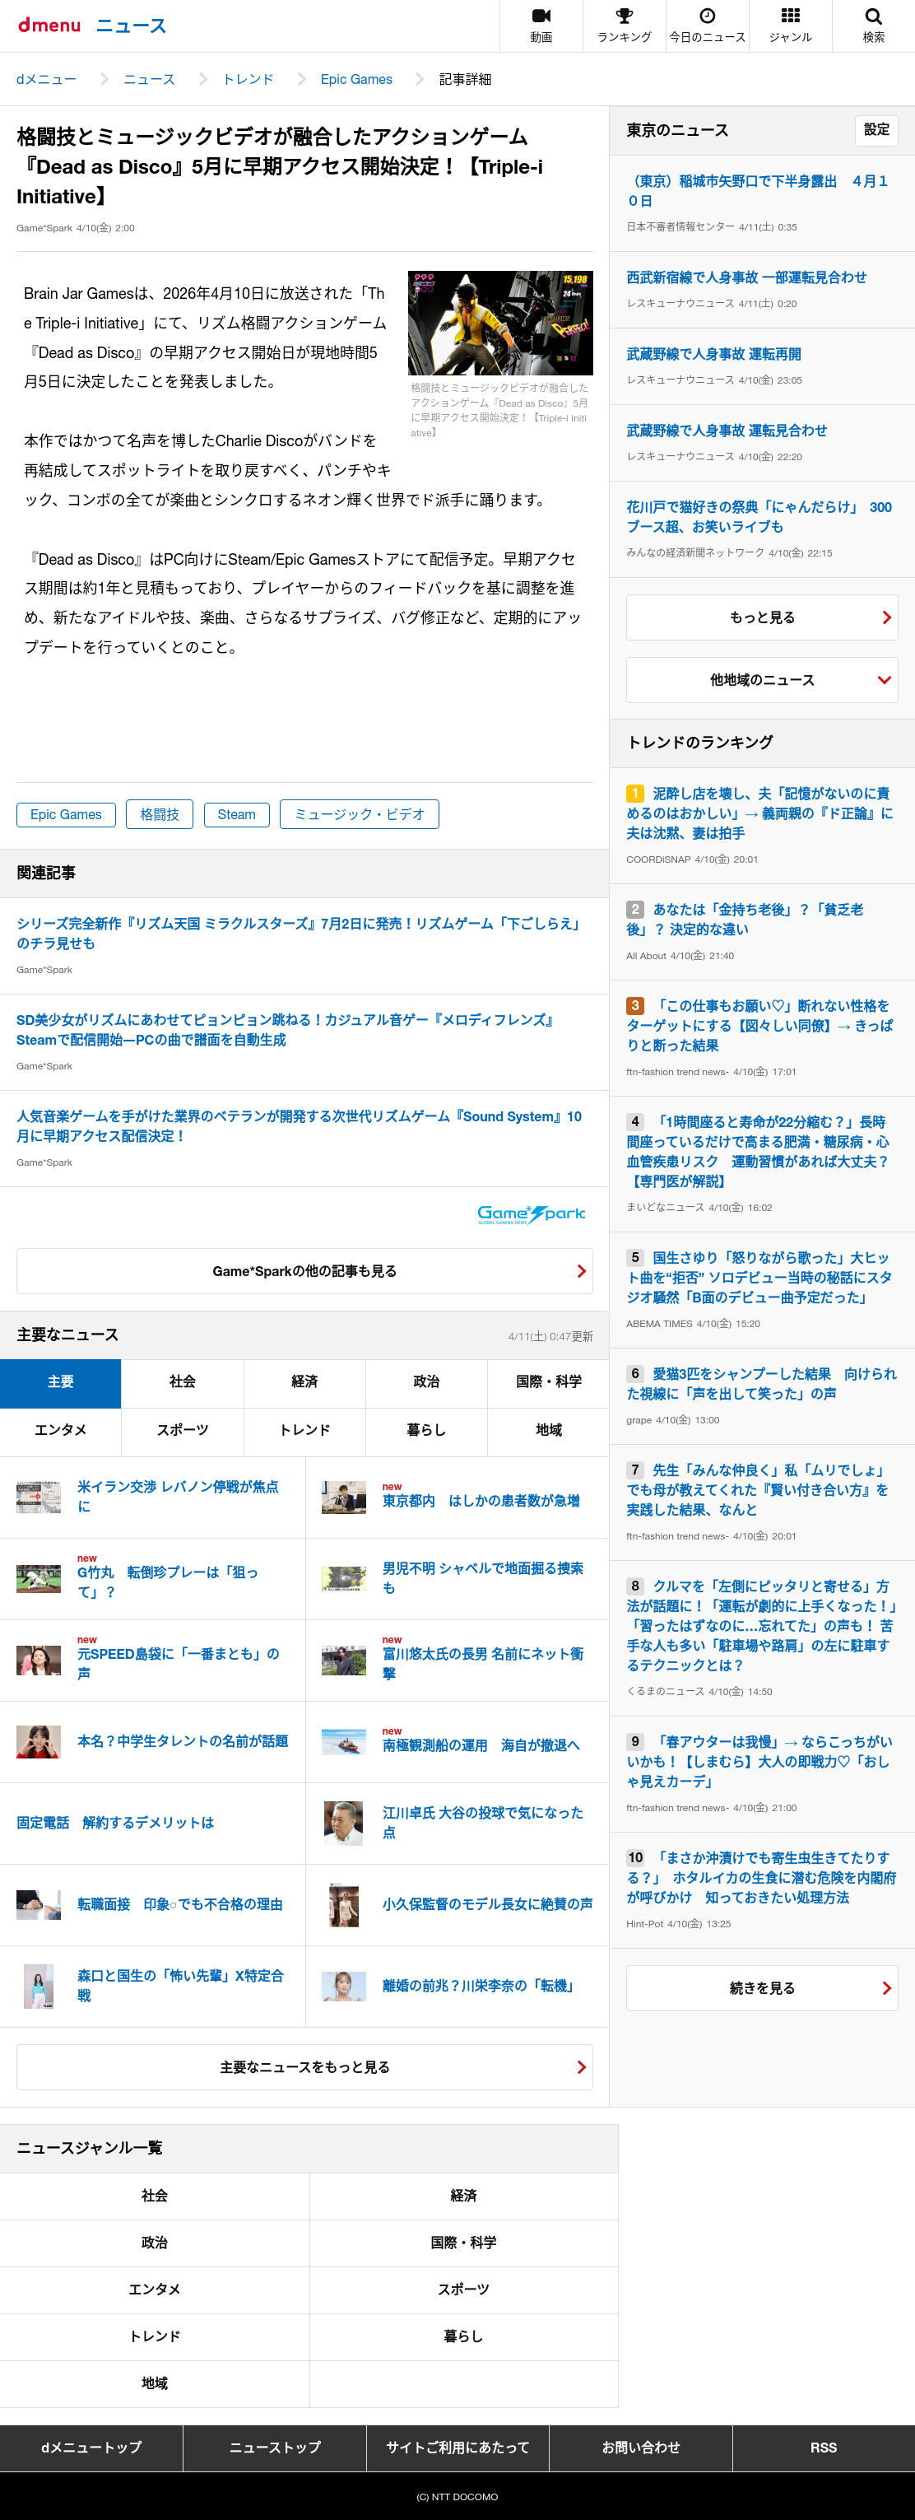Click dメニュートップ footer link
Image resolution: width=915 pixels, height=2520 pixels.
coord(91,2448)
